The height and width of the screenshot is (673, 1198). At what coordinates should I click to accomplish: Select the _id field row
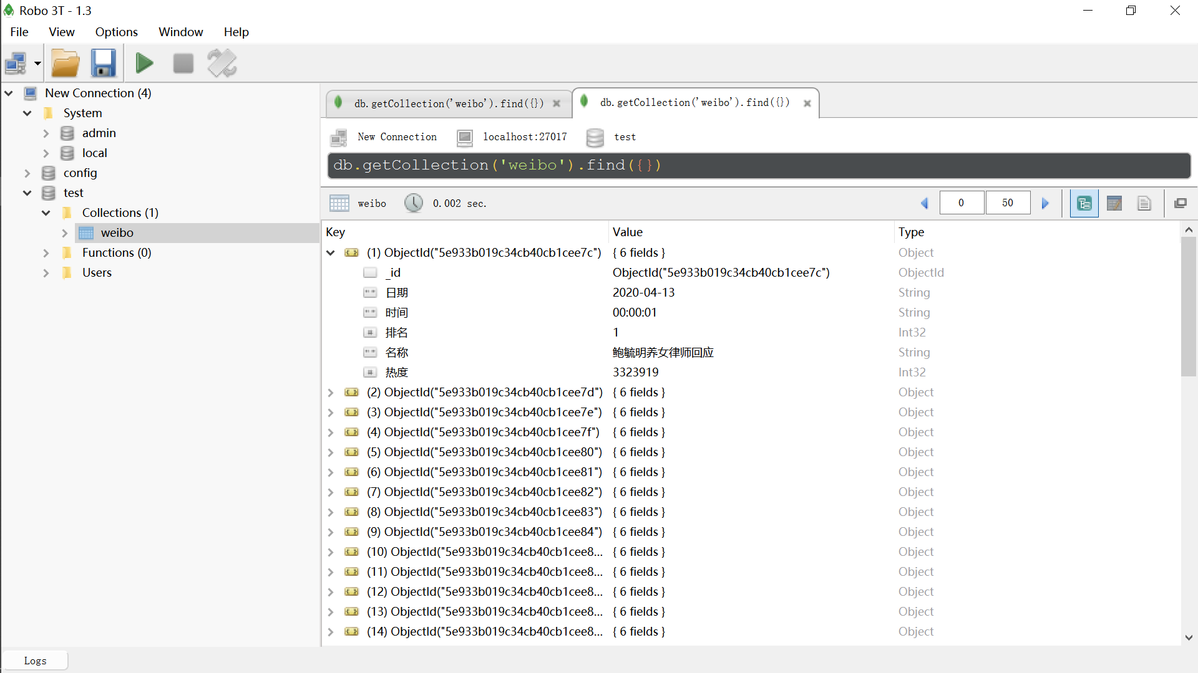pos(751,272)
